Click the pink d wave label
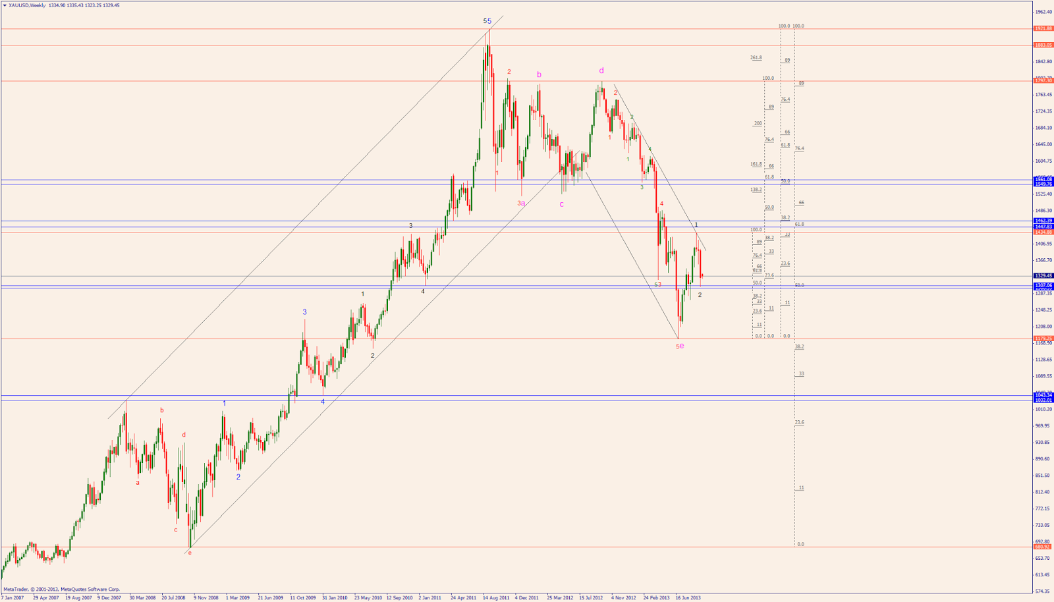Screen dimensions: 1054x602 pyautogui.click(x=601, y=70)
